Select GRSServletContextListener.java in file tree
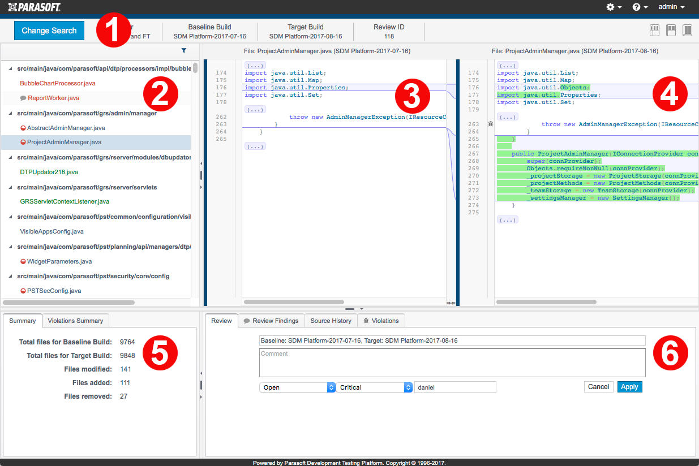 pyautogui.click(x=65, y=201)
